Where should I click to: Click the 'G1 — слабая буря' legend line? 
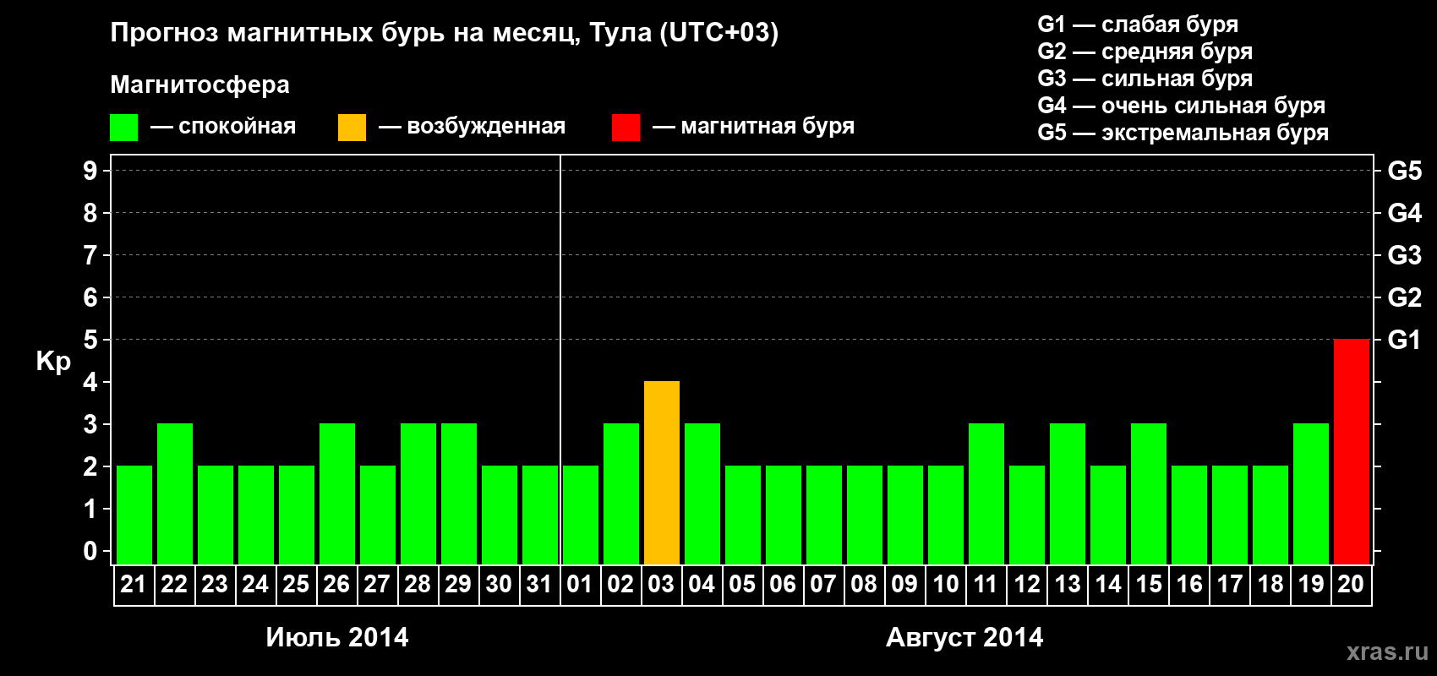1138,25
